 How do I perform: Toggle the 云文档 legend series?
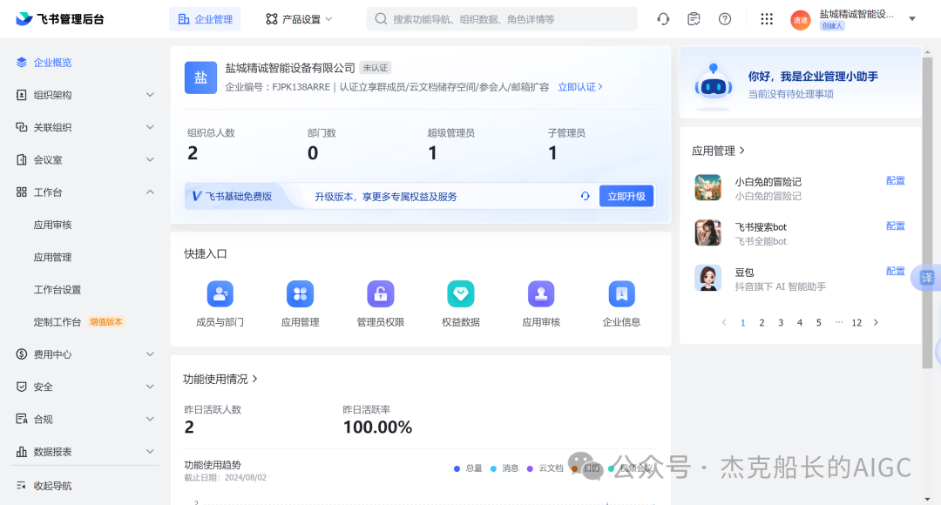(545, 468)
